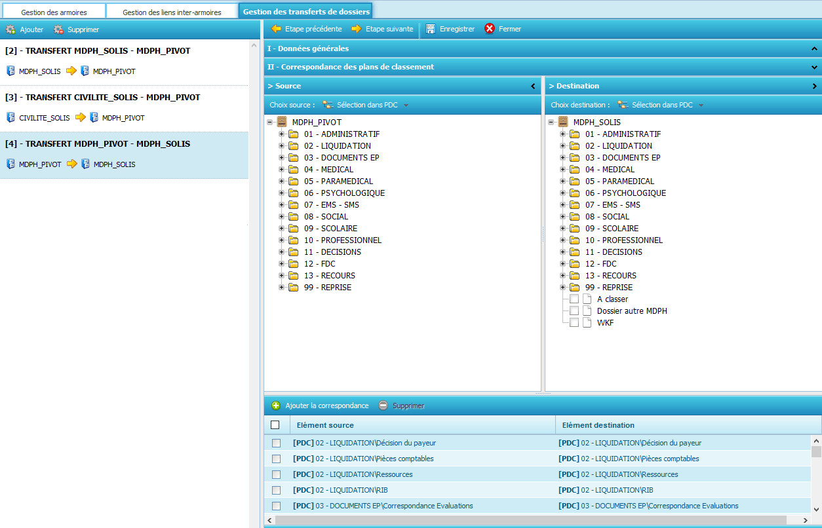Toggle the select-all checkbox in correspondence table header

coord(275,424)
